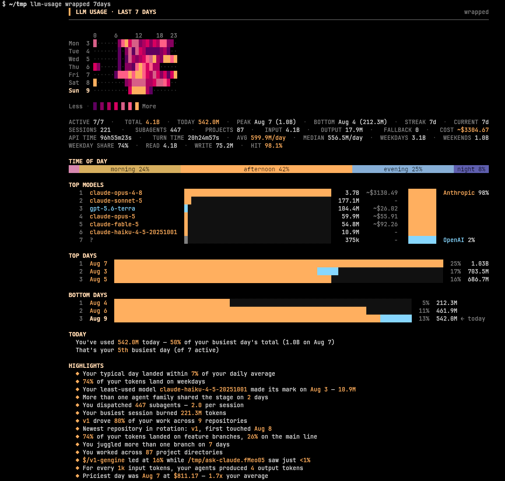
Task: Select the "evening 25%" time-of-day segment
Action: (x=403, y=169)
